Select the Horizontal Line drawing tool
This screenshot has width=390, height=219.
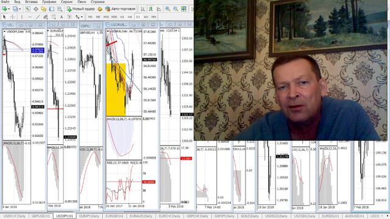tap(30, 17)
